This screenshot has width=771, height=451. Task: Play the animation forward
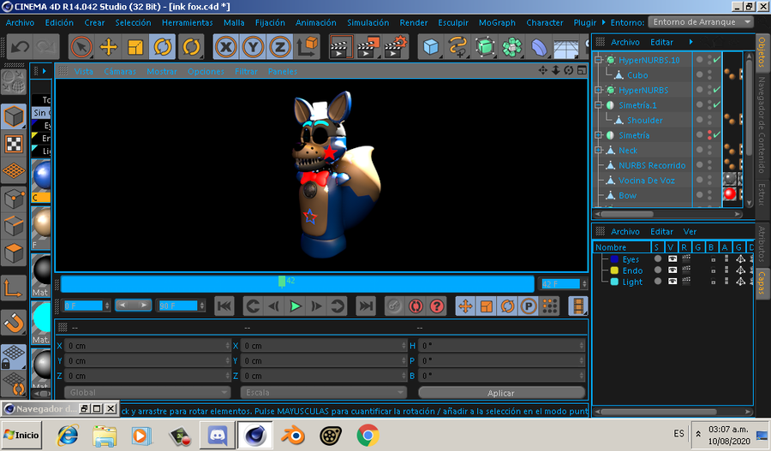click(x=296, y=306)
